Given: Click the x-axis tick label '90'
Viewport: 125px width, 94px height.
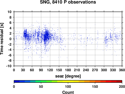Looking at the screenshot, I should [41, 70].
